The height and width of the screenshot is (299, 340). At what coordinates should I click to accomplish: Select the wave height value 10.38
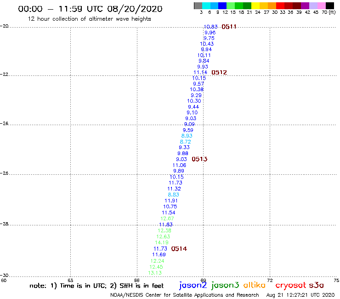pyautogui.click(x=197, y=89)
